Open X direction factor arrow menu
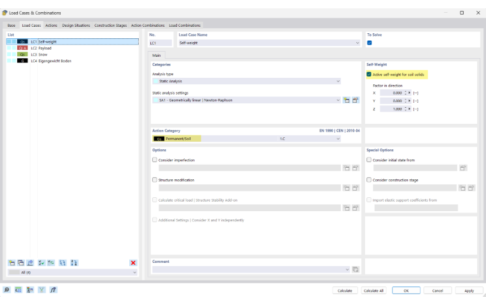486x305 pixels. click(x=409, y=93)
